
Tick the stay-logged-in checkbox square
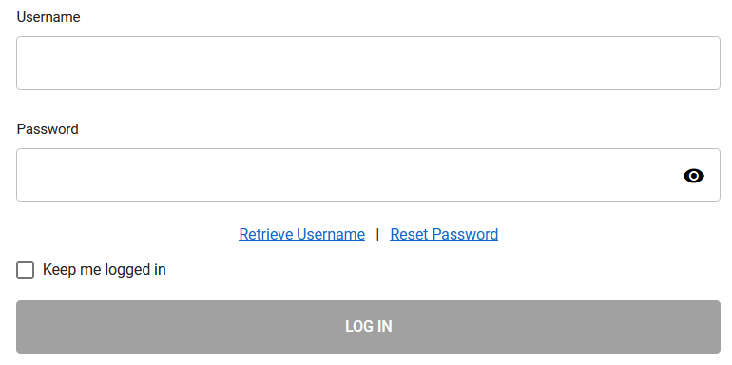tap(26, 270)
